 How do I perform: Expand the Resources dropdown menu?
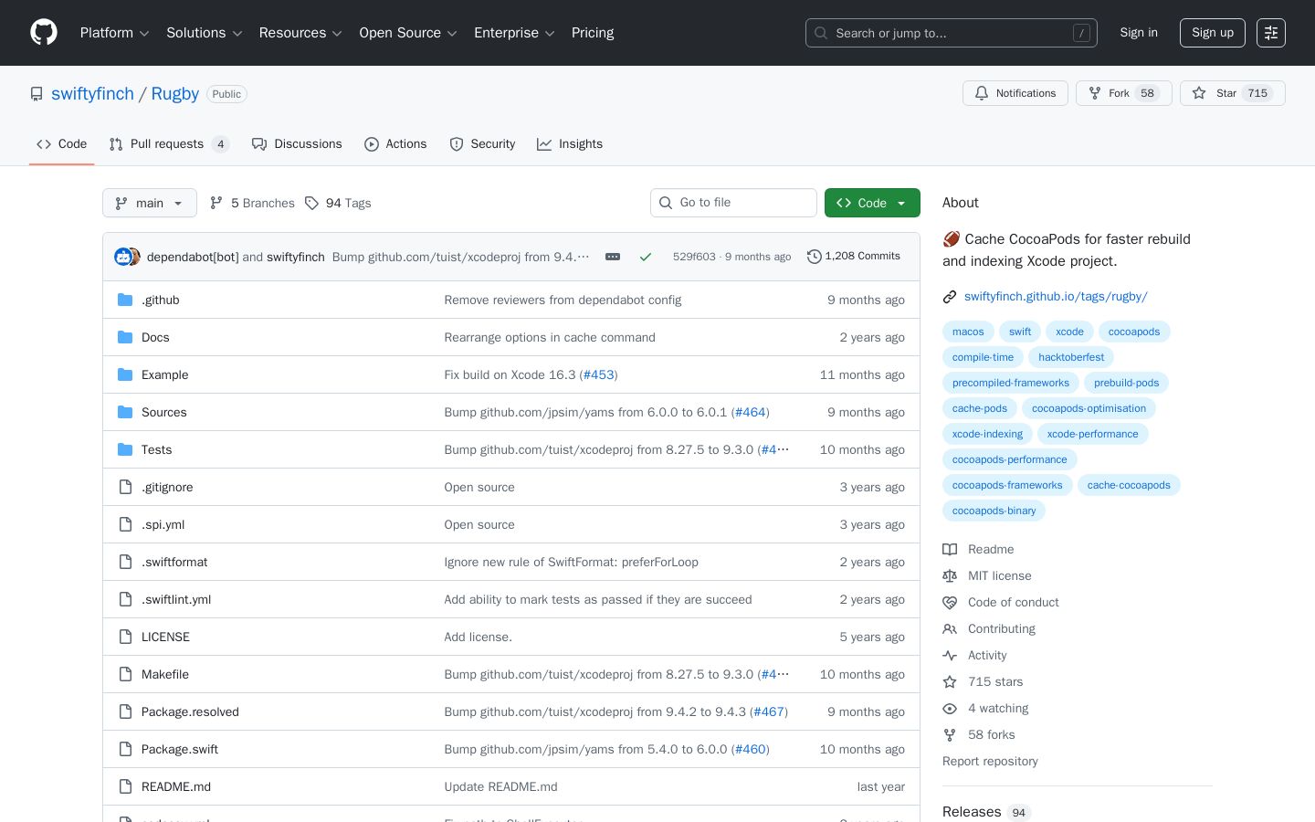pos(300,33)
